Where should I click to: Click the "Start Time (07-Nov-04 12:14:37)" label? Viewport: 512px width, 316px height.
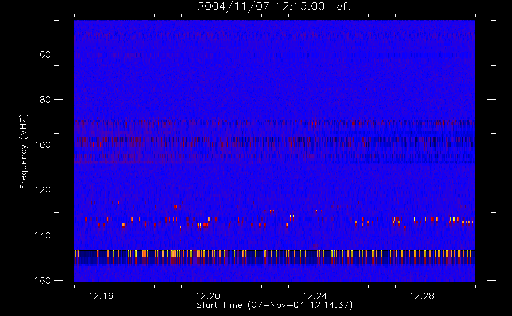[274, 305]
